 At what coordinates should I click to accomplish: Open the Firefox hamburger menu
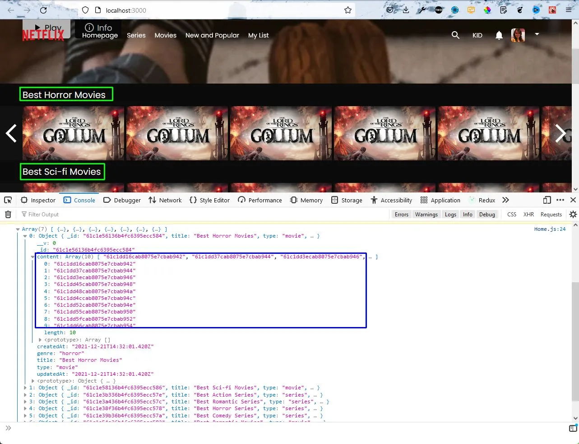coord(569,10)
